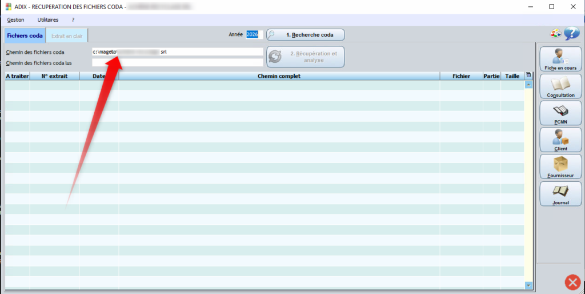The width and height of the screenshot is (585, 294).
Task: Click the red circular close icon
Action: tap(572, 282)
